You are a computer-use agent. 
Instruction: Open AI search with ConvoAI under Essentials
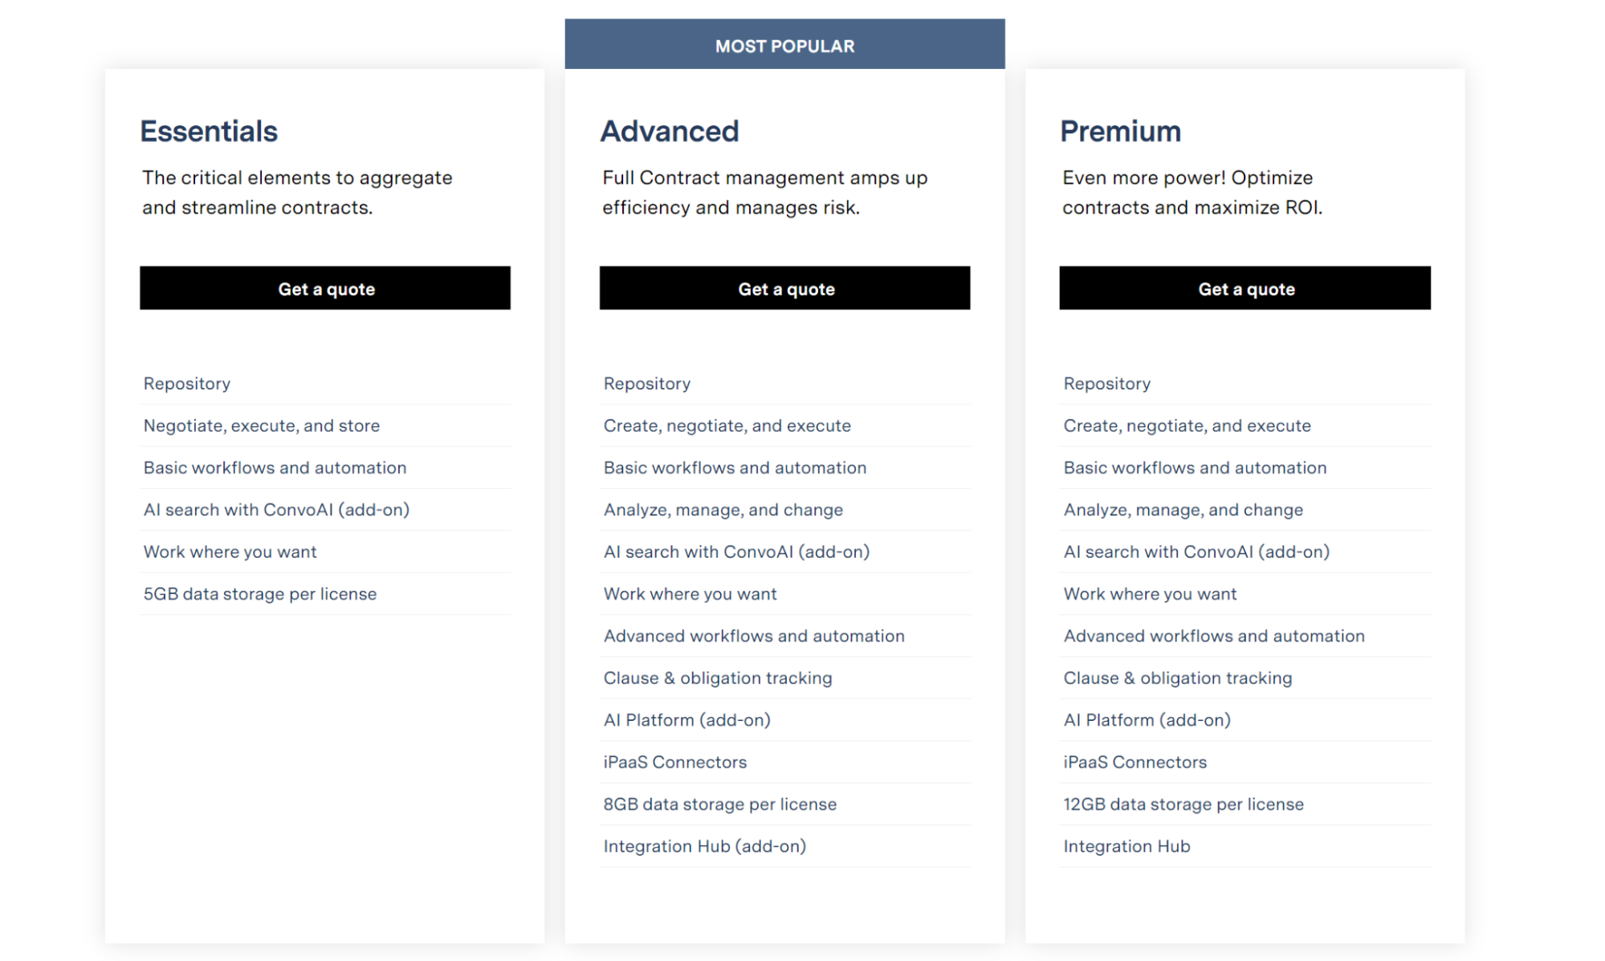pos(277,509)
